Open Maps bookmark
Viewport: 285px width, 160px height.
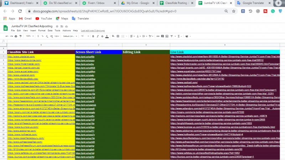(x=62, y=18)
